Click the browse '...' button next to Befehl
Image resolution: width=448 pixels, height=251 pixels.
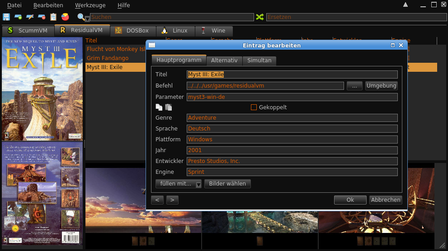point(354,86)
